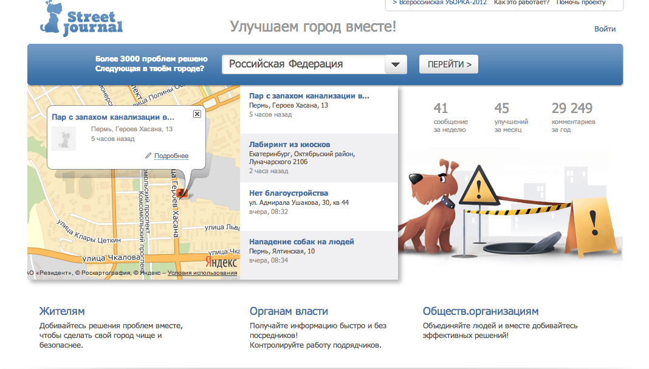The image size is (649, 369).
Task: Click the Органам власти heading
Action: [x=289, y=311]
